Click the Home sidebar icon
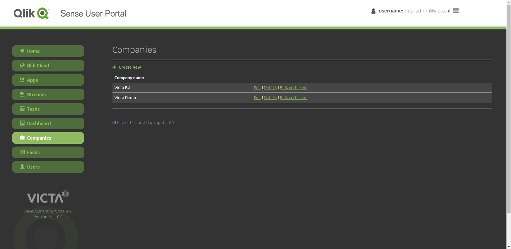This screenshot has height=249, width=511. click(22, 51)
